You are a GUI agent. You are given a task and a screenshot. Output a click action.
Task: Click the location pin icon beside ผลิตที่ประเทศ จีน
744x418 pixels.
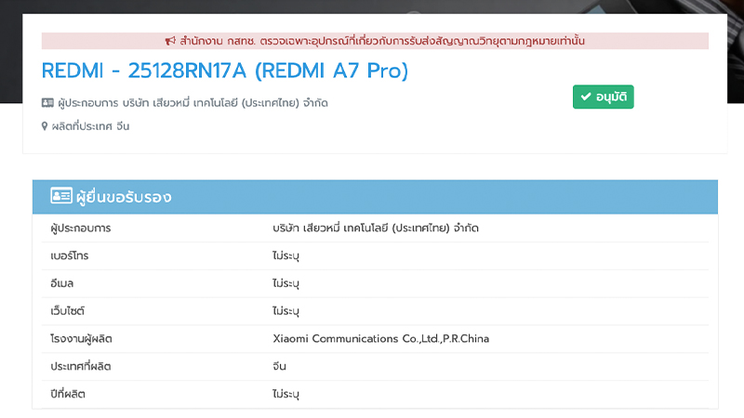[45, 126]
